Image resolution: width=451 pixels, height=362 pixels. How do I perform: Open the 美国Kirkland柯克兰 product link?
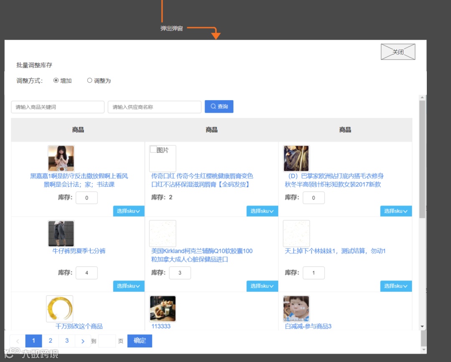(x=202, y=255)
